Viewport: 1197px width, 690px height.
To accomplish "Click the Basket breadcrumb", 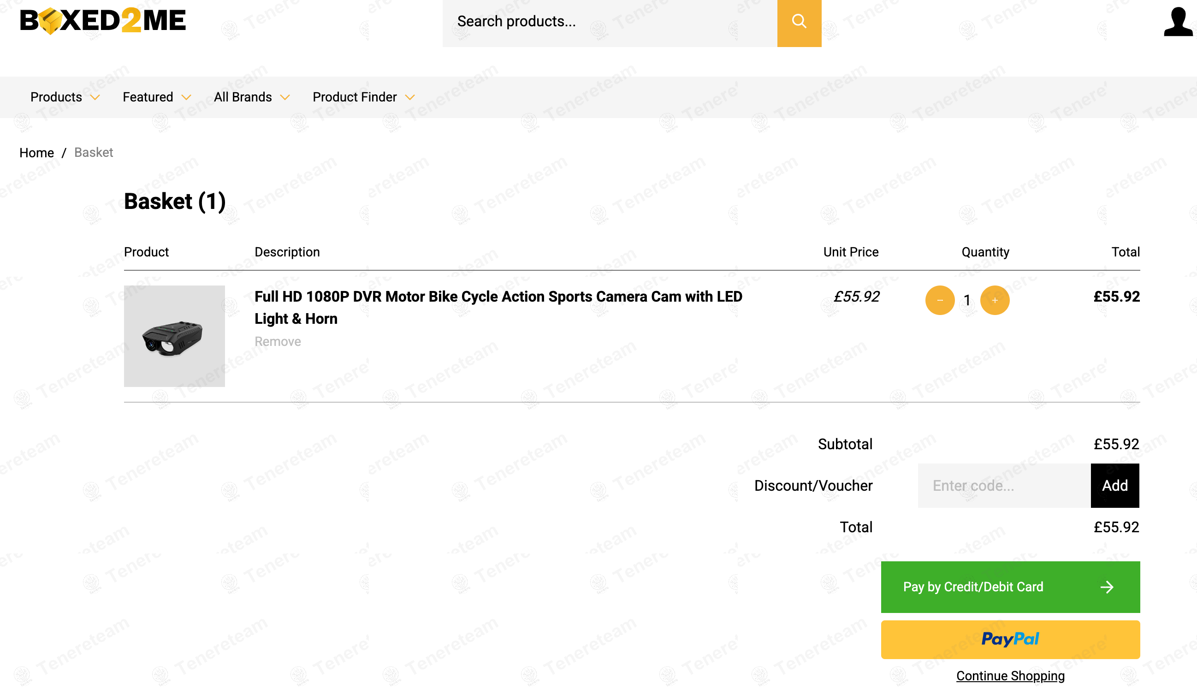I will [94, 153].
